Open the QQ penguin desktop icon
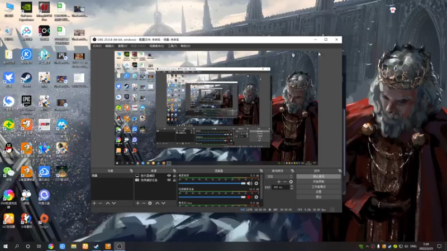This screenshot has height=251, width=447. 9,150
